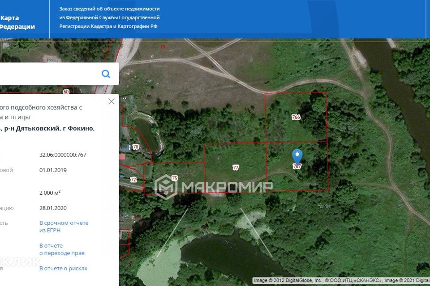Select parcel 766 label on map
Viewport: 430px width, 286px height.
click(296, 117)
